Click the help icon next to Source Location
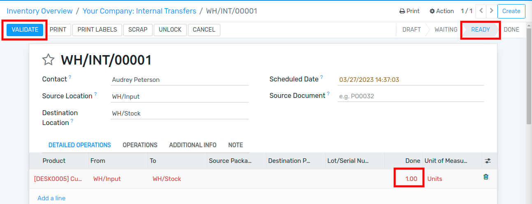This screenshot has width=532, height=204. pyautogui.click(x=95, y=94)
